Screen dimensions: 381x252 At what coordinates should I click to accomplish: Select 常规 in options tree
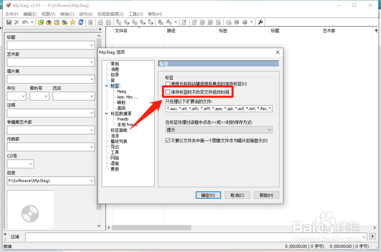pos(115,64)
